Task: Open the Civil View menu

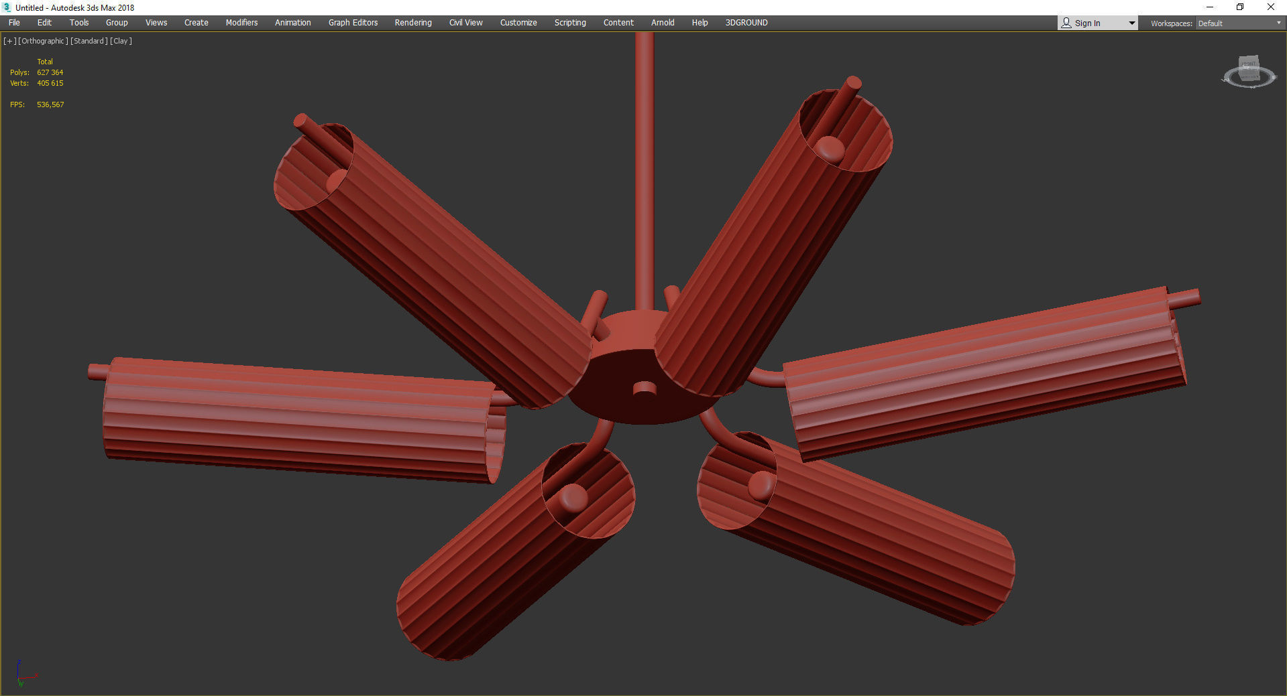Action: coord(466,23)
